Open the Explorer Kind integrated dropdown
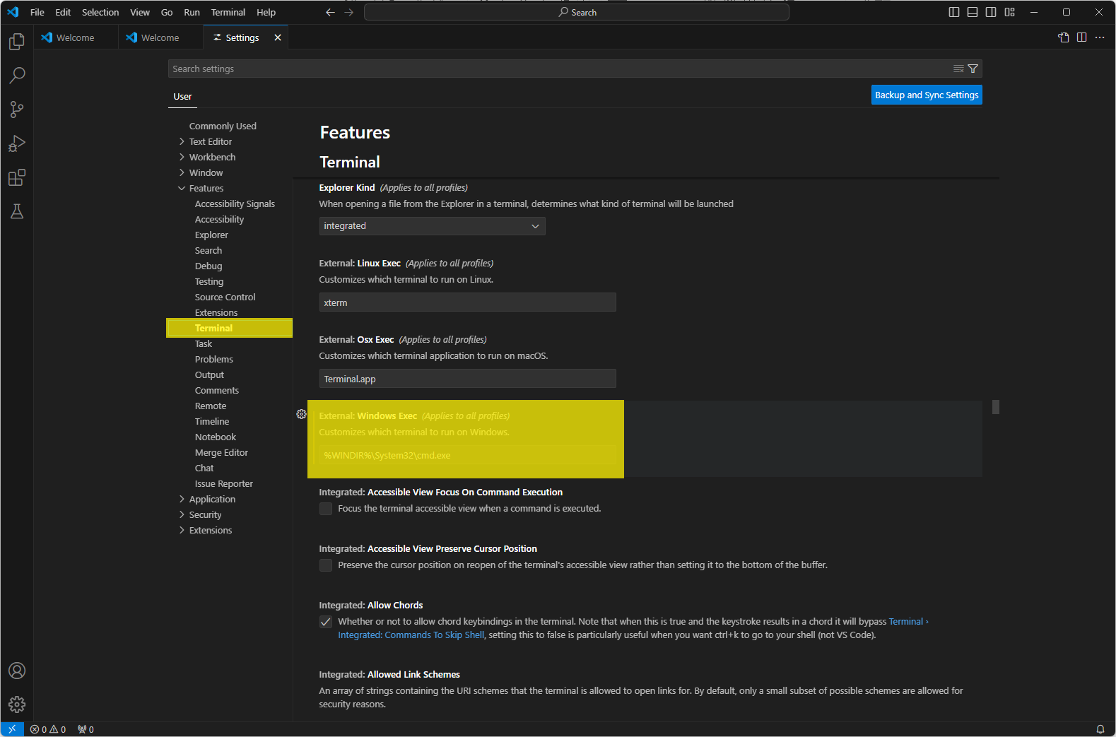Screen dimensions: 1116x737 click(x=432, y=226)
